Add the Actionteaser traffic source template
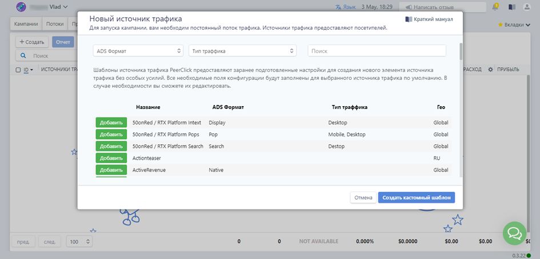This screenshot has height=259, width=540. coord(111,158)
